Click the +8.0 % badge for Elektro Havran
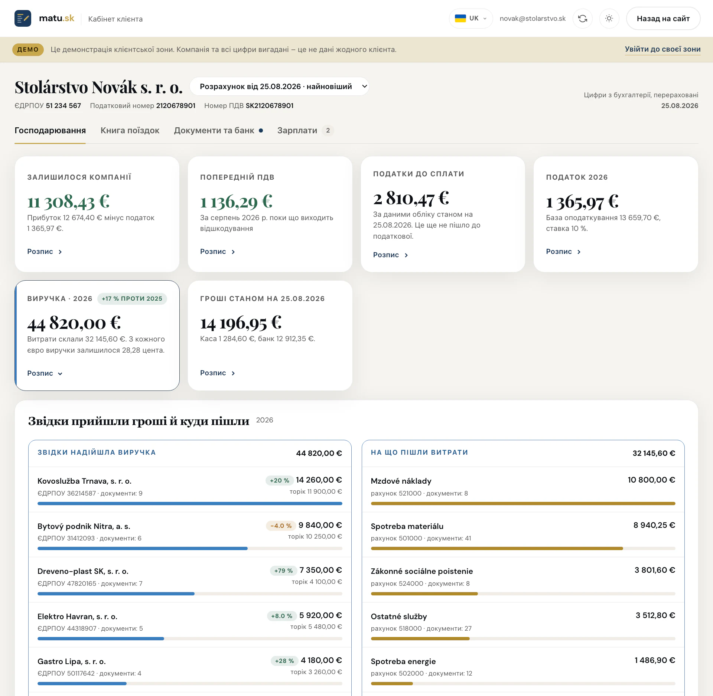 pyautogui.click(x=281, y=616)
